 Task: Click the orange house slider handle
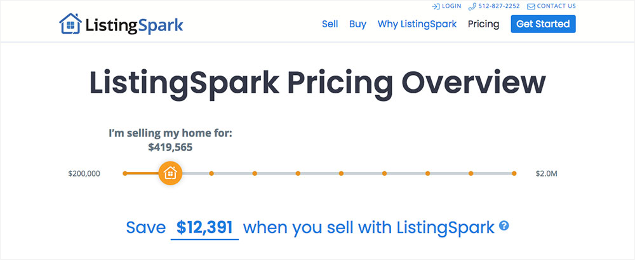click(x=170, y=173)
